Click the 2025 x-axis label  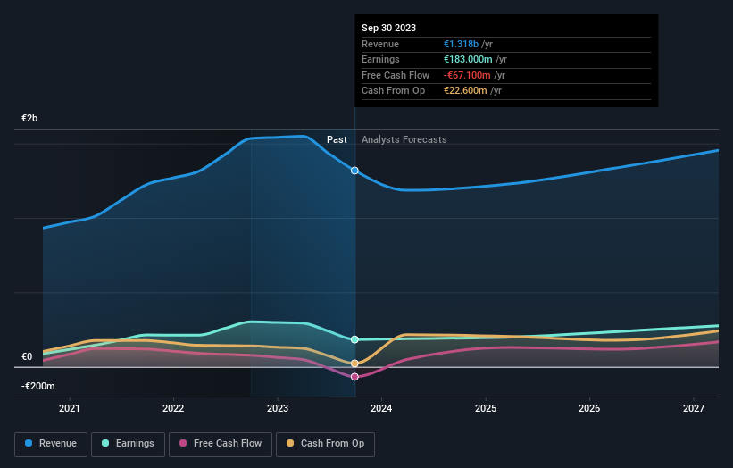pos(486,409)
